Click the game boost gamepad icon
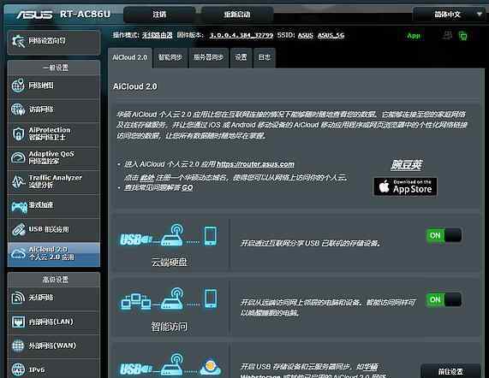 coord(19,206)
